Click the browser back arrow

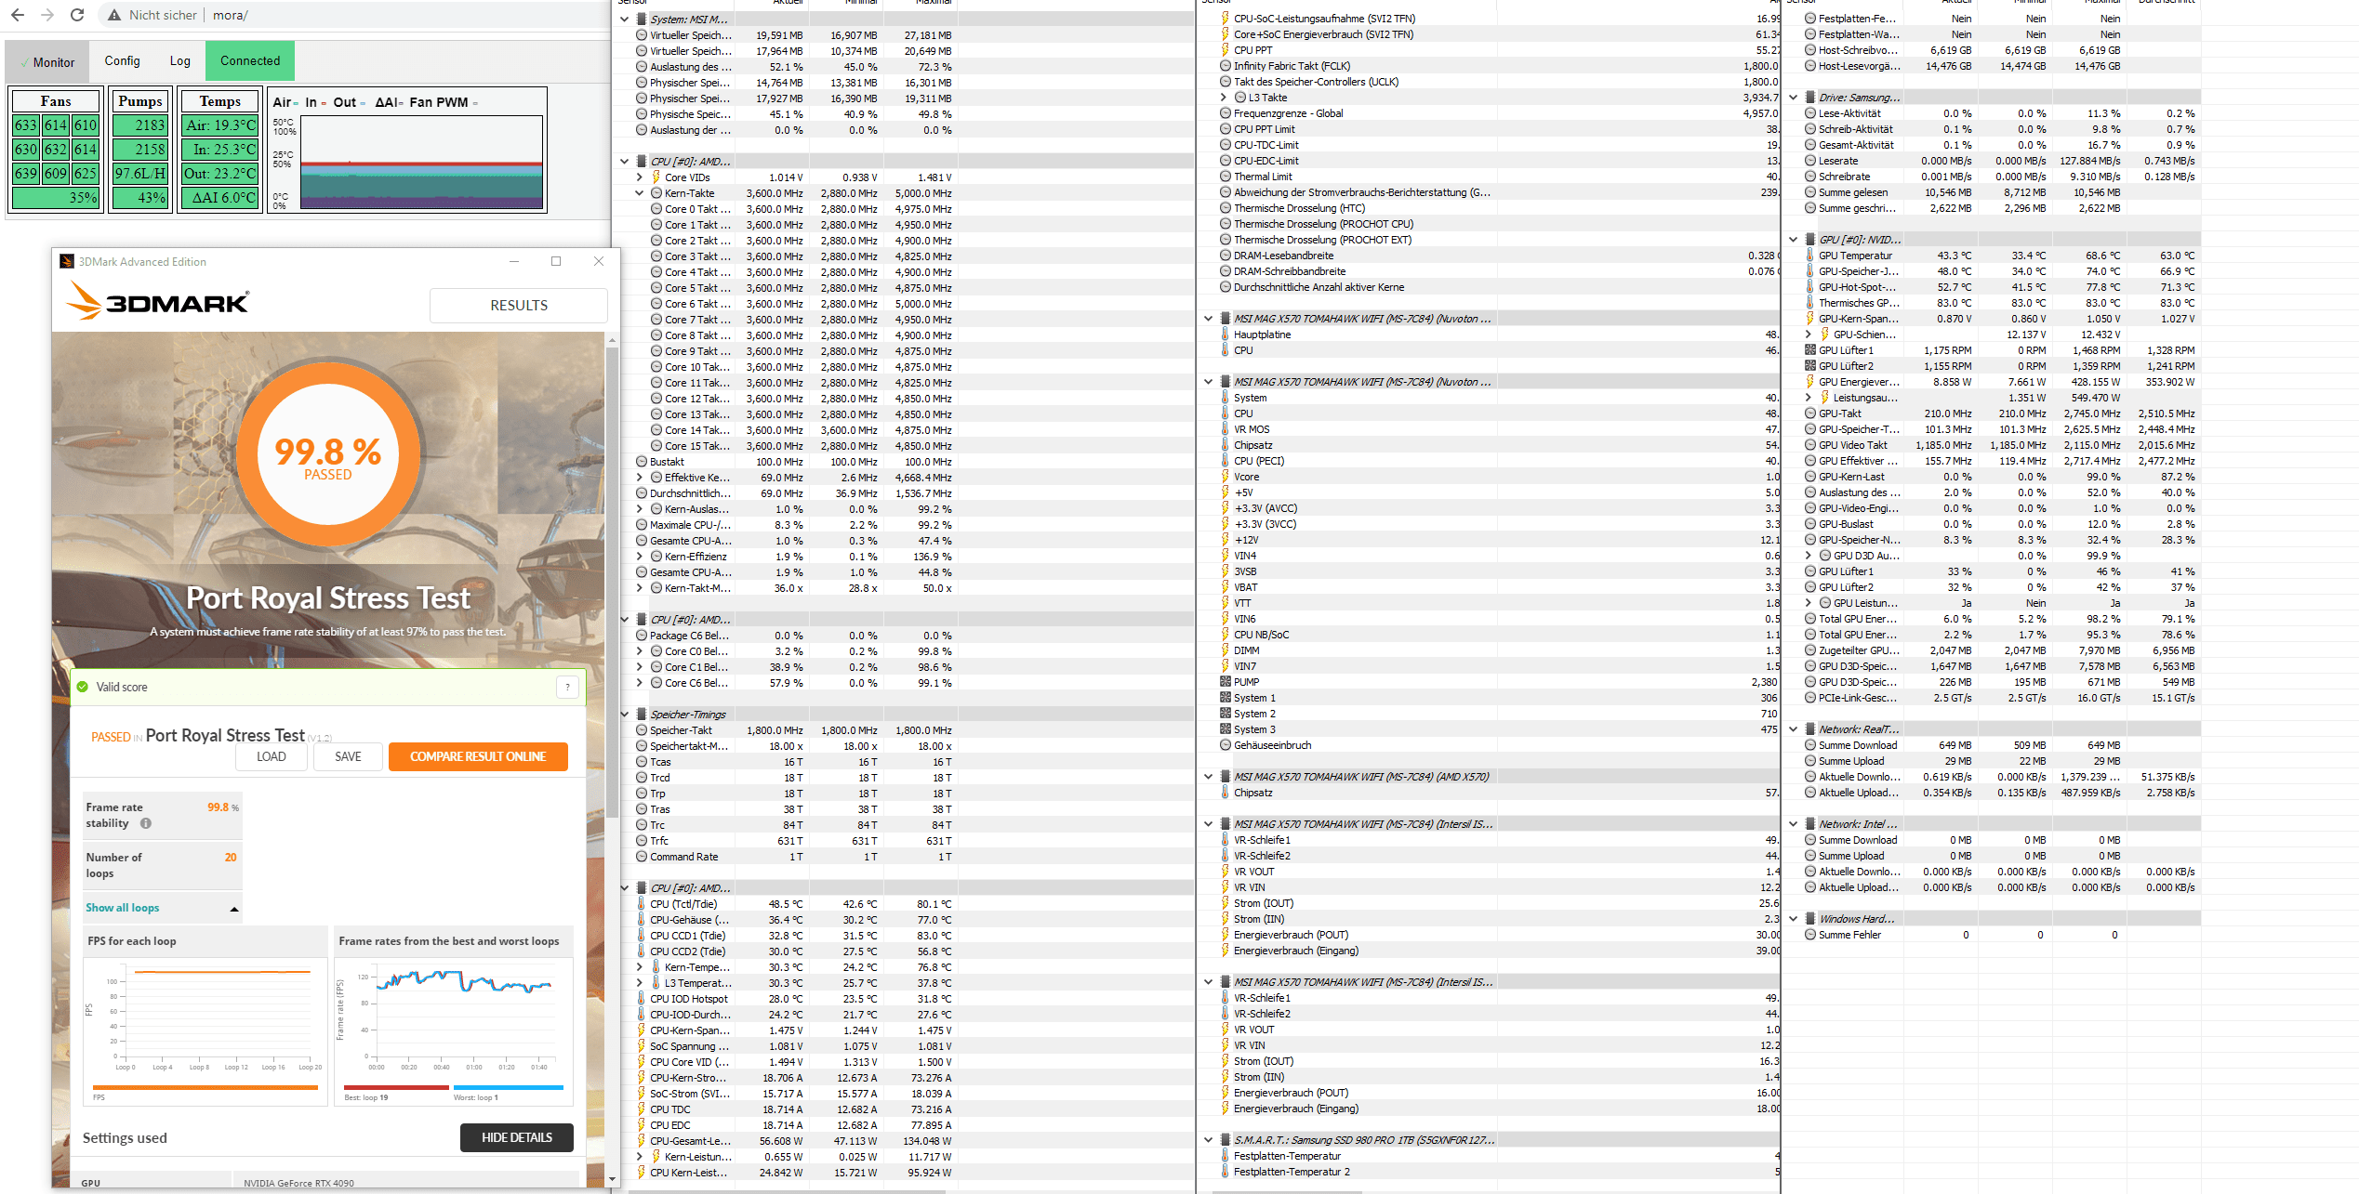point(17,15)
